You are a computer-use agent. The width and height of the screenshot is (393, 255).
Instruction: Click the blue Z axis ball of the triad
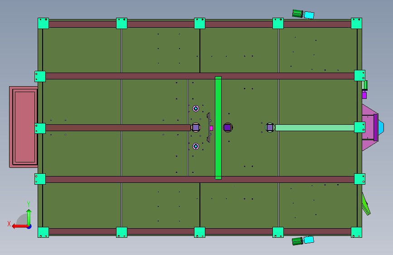point(29,226)
